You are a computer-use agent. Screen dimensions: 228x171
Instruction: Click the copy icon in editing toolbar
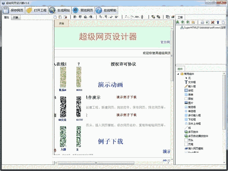(x=55, y=17)
